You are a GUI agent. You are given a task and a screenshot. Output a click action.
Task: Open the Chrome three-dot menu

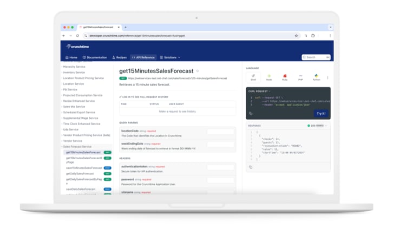(x=330, y=36)
